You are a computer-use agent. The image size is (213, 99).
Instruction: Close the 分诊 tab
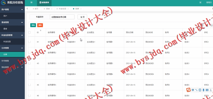(81, 9)
